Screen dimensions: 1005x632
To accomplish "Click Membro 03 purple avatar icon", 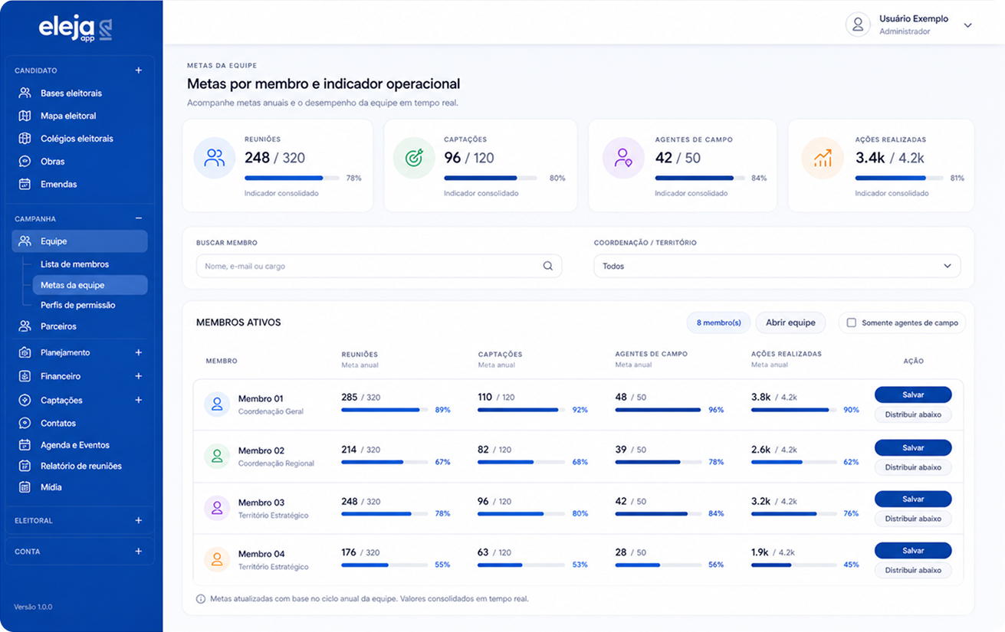I will tap(217, 508).
